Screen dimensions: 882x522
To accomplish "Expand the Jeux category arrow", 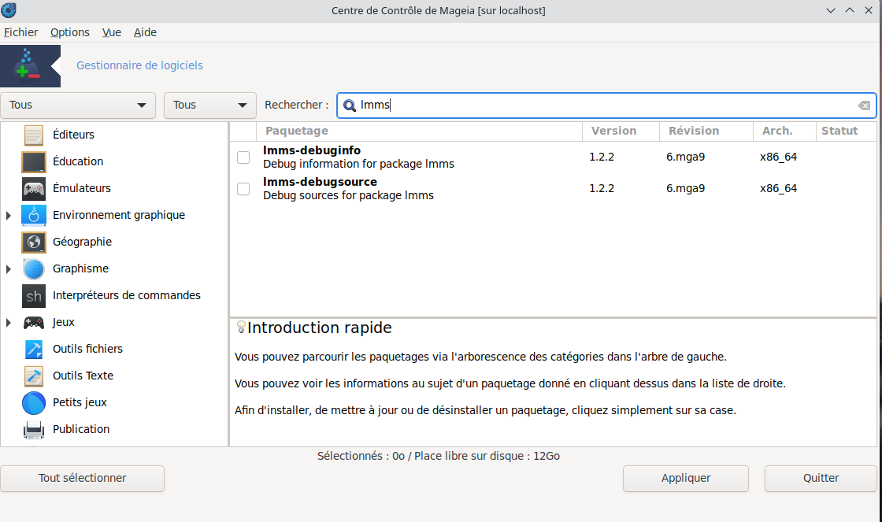I will [9, 322].
